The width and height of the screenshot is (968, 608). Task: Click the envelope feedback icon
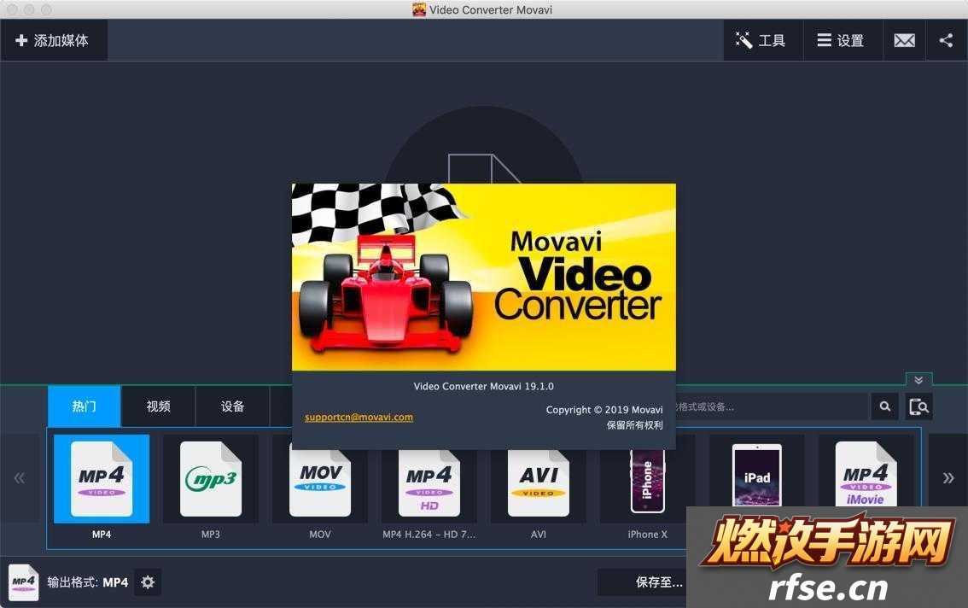905,40
